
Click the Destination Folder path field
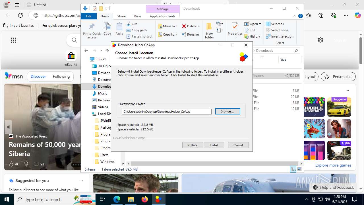167,112
